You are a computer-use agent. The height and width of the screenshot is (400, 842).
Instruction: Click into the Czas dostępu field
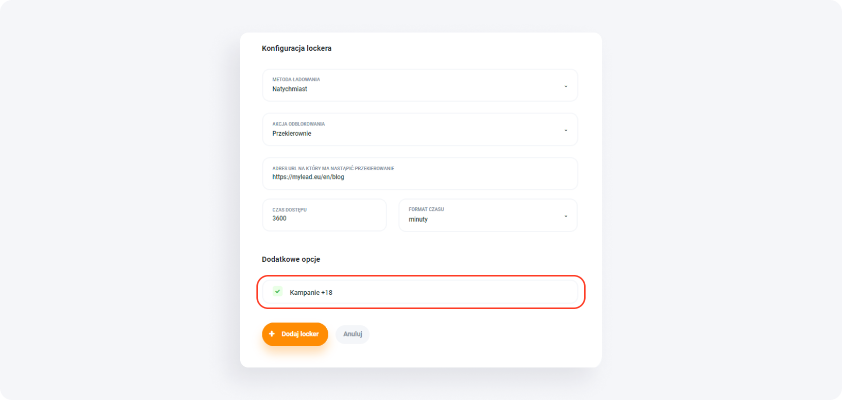[x=324, y=219]
